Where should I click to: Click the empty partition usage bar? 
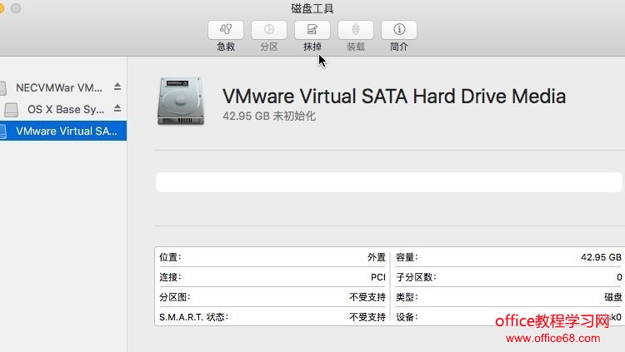point(388,182)
